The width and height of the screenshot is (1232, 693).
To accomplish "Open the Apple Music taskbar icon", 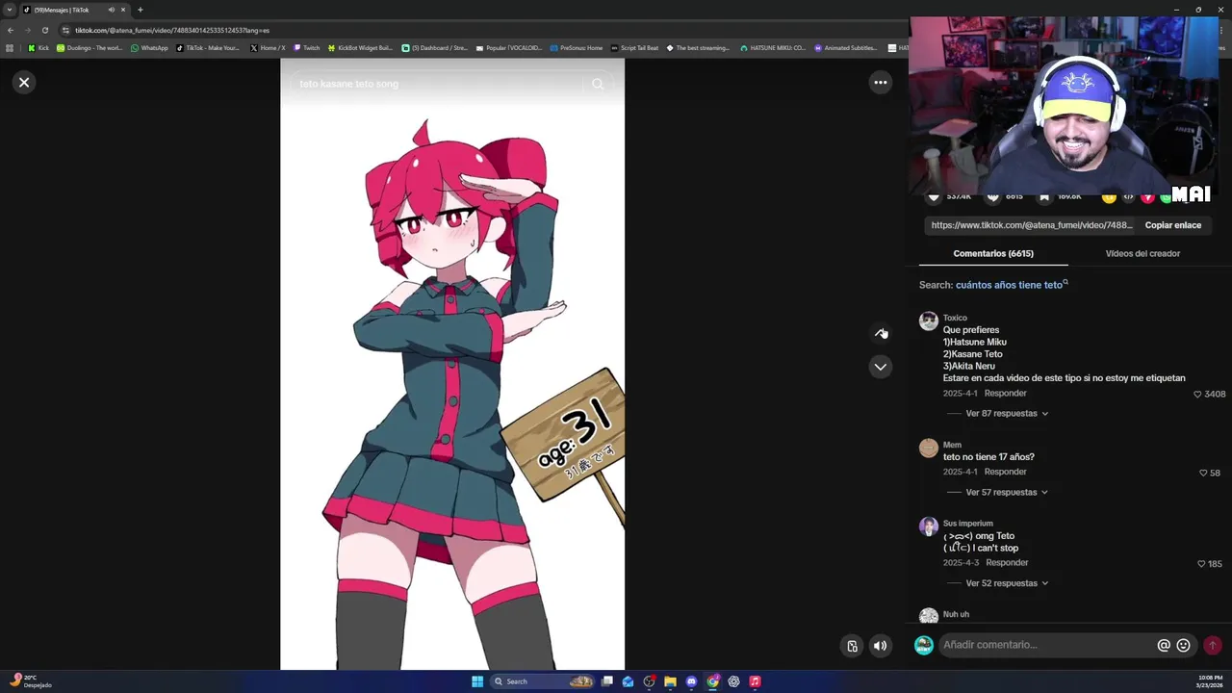I will pos(755,681).
